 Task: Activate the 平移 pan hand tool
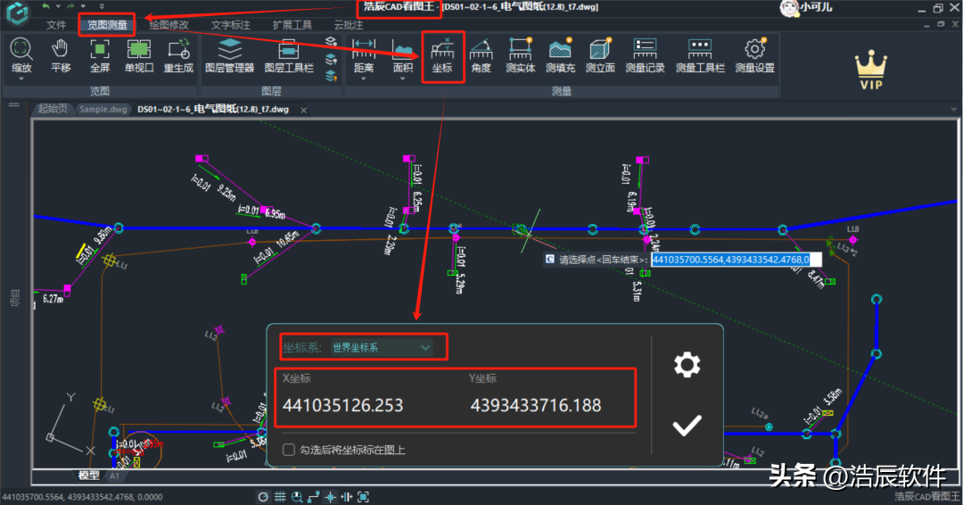point(61,55)
